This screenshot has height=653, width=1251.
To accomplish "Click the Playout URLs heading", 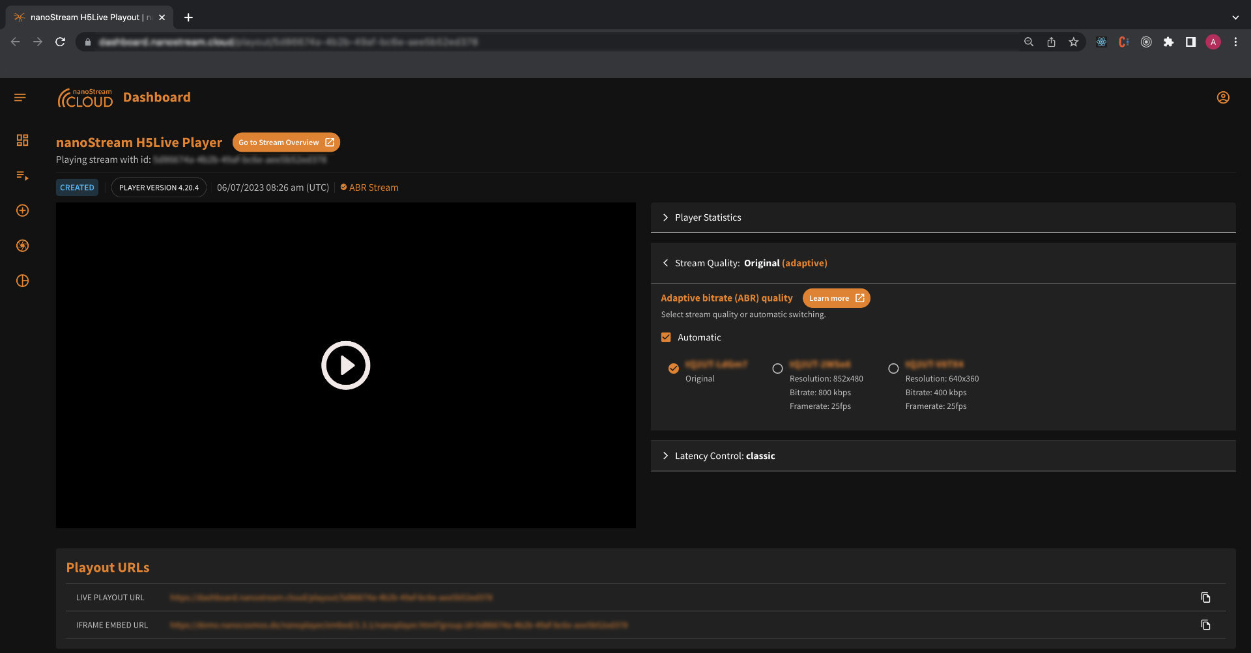I will coord(108,568).
